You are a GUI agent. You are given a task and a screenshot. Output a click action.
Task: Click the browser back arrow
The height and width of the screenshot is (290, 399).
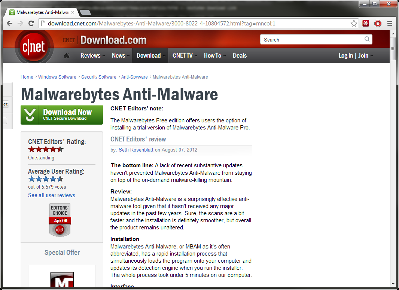click(9, 24)
